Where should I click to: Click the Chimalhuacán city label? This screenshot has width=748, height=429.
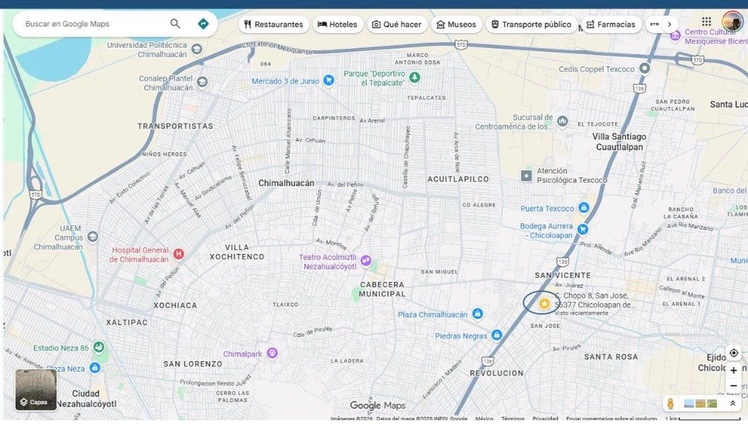tap(286, 184)
